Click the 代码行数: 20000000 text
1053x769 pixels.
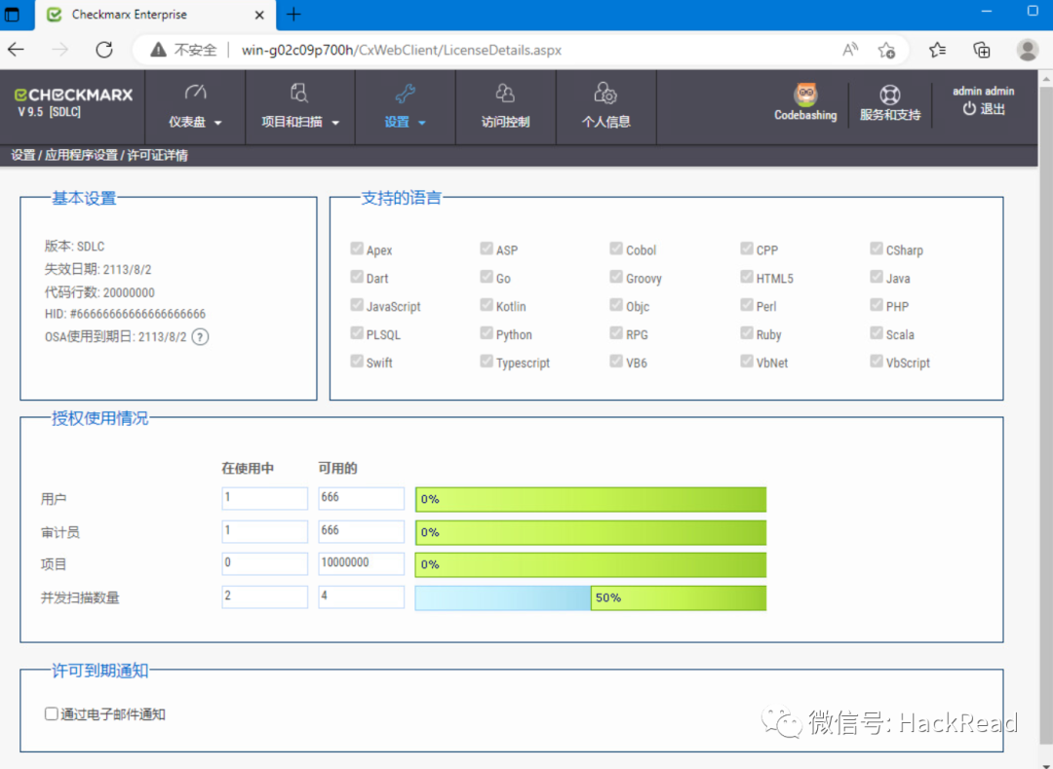99,291
